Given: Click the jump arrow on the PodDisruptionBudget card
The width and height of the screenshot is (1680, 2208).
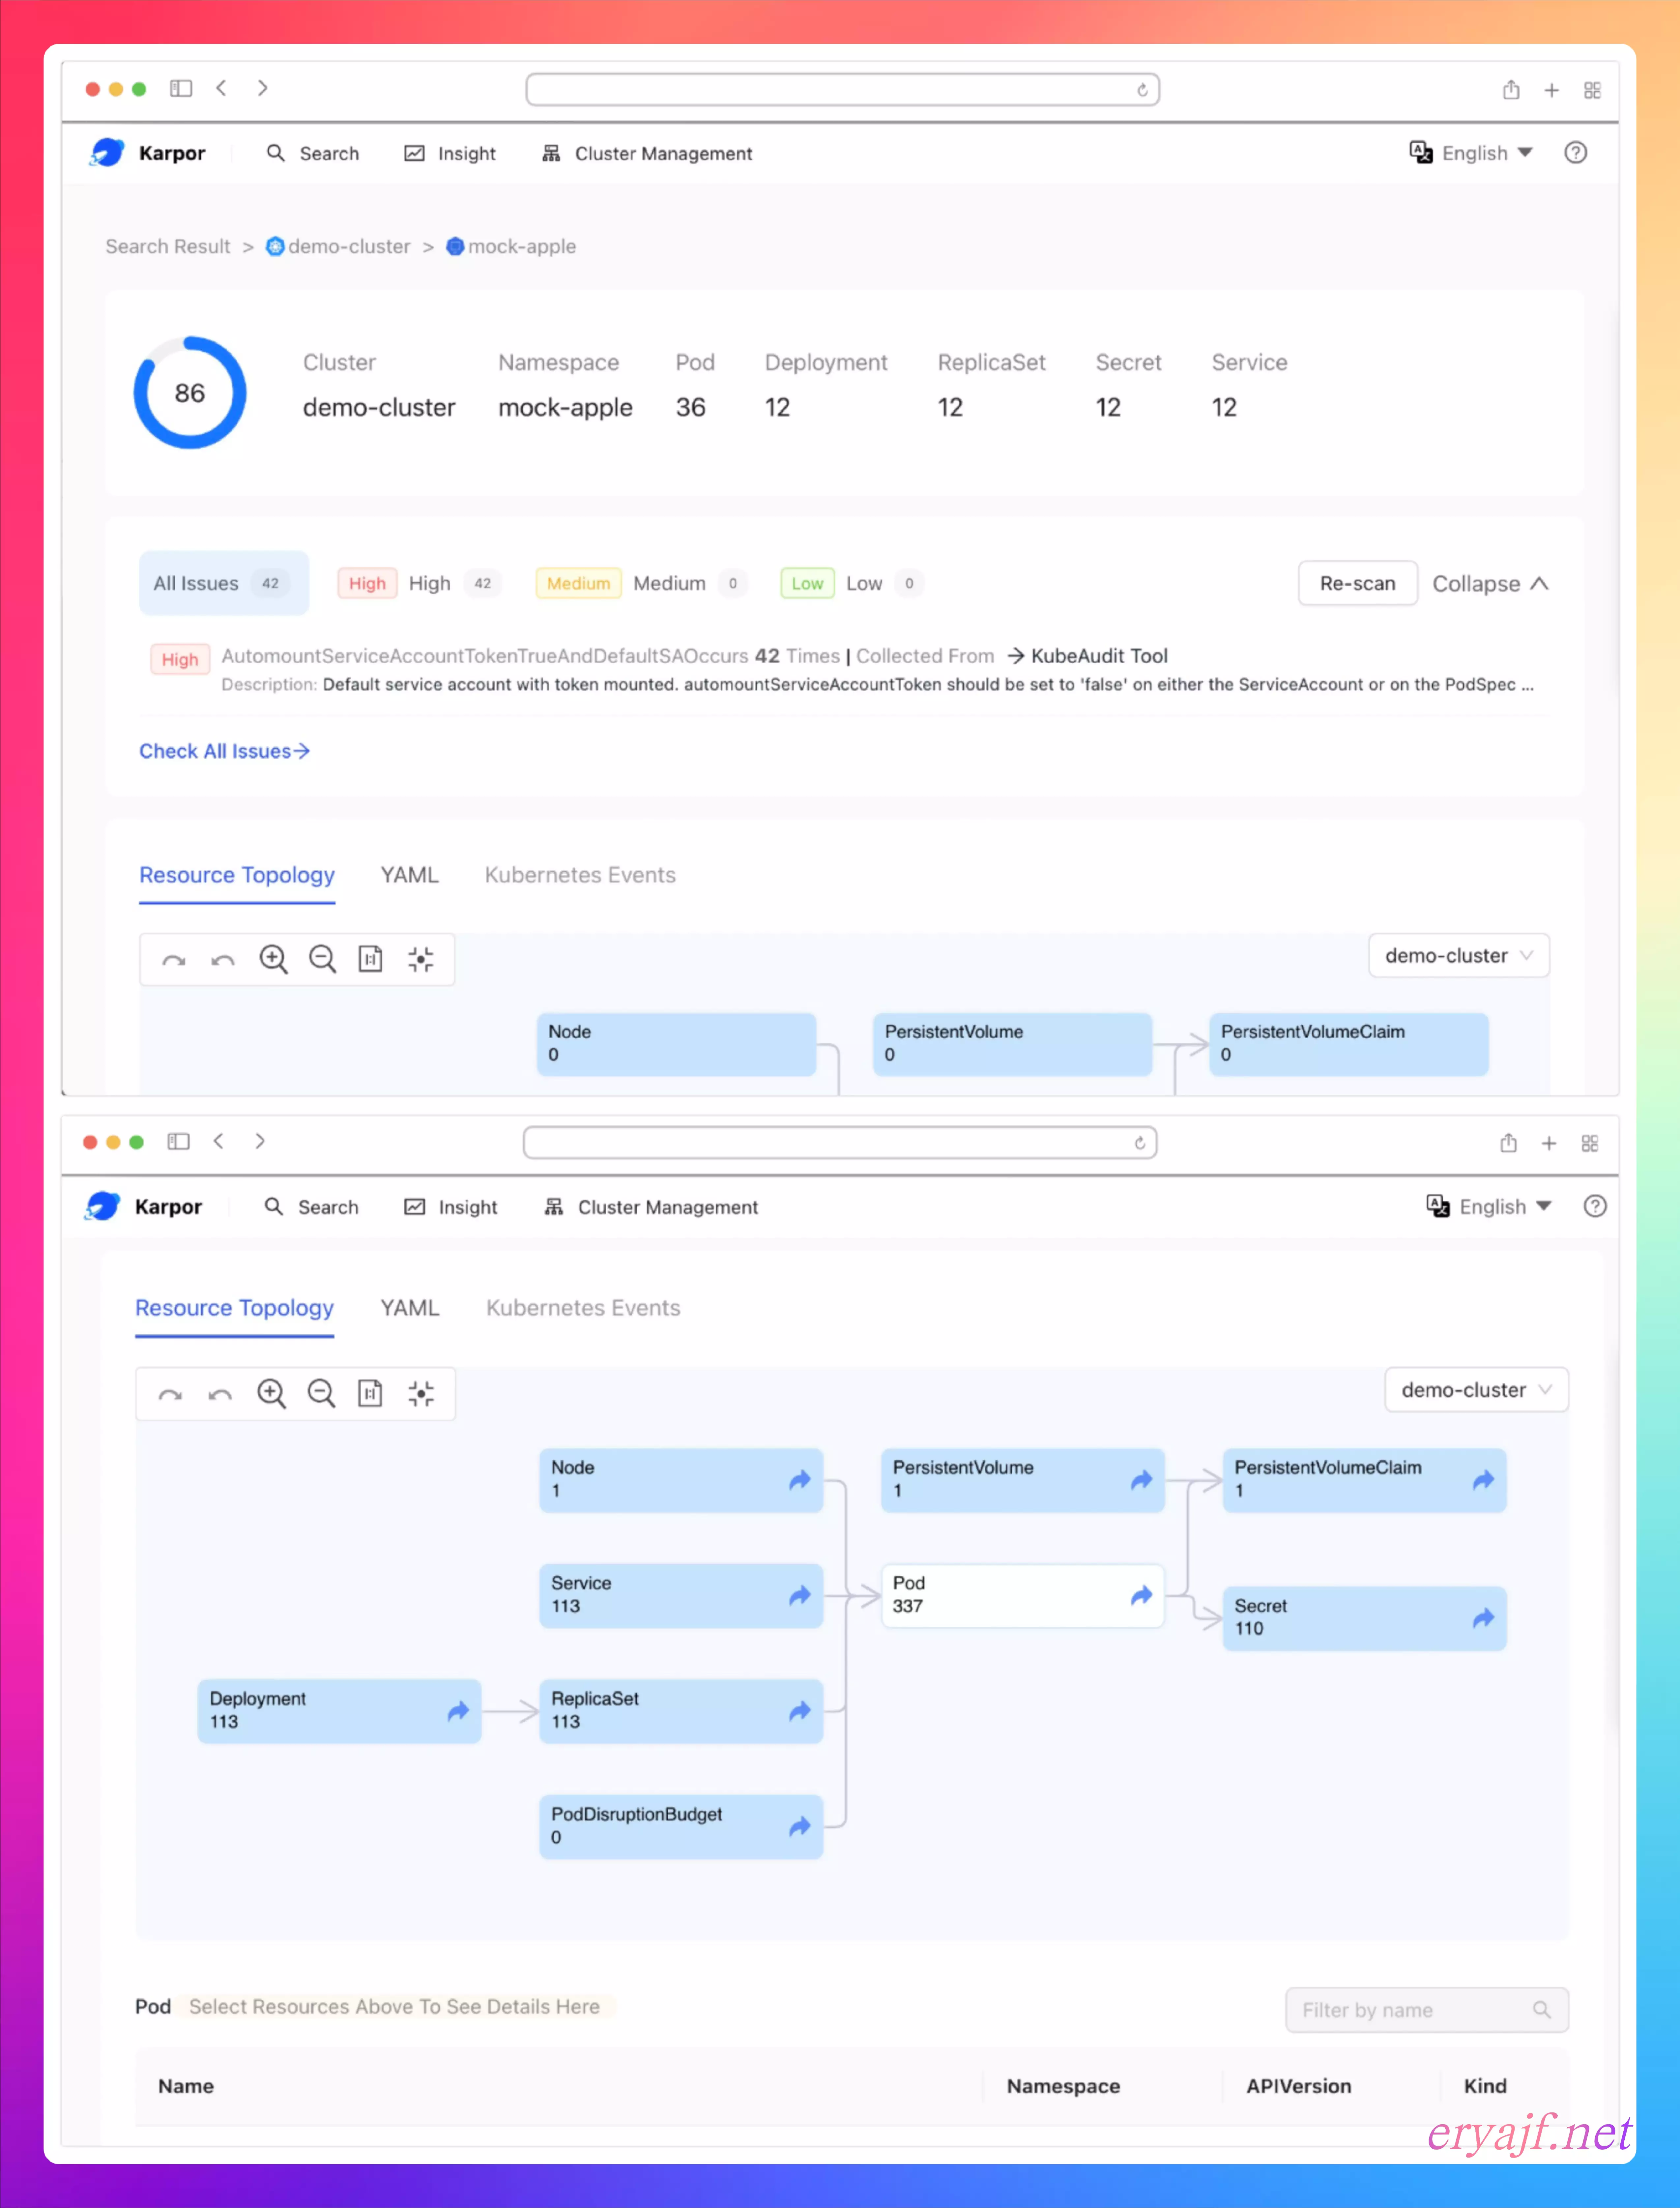Looking at the screenshot, I should 800,1827.
